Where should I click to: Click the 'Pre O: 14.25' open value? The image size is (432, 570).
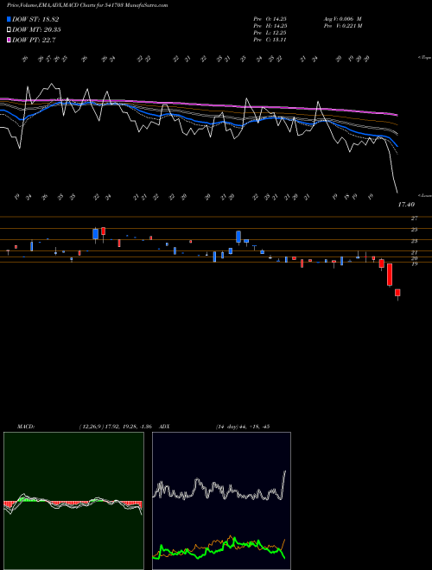[270, 19]
